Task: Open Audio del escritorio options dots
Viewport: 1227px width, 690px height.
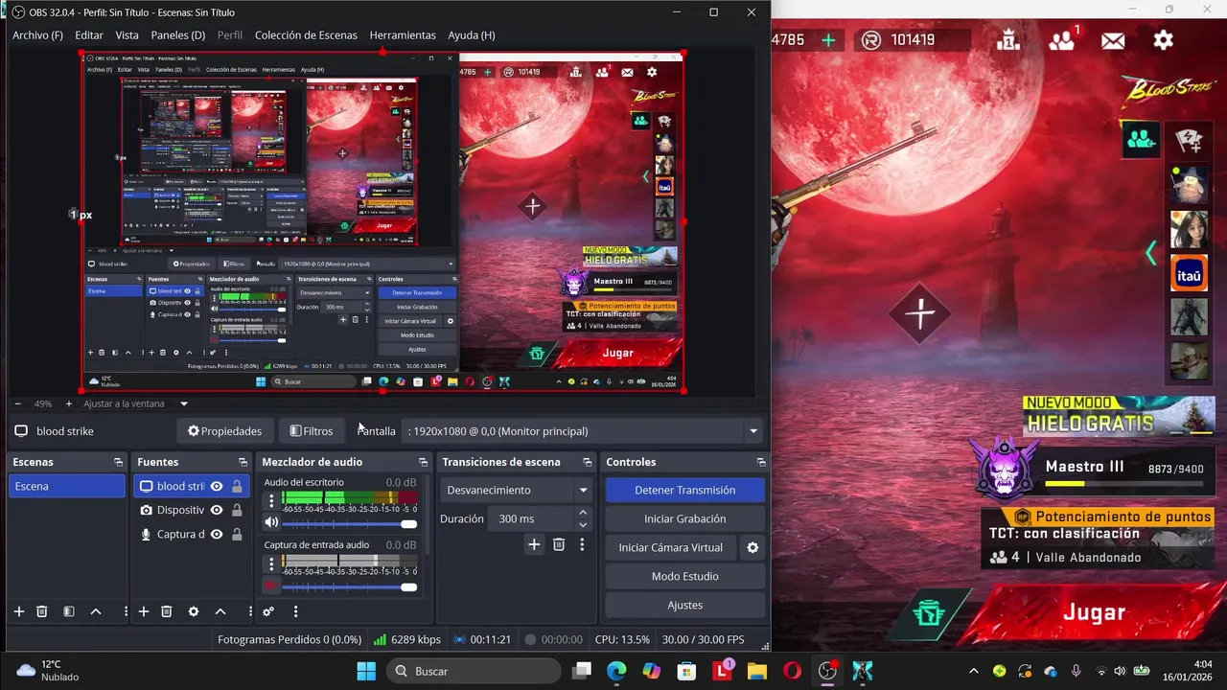Action: 271,500
